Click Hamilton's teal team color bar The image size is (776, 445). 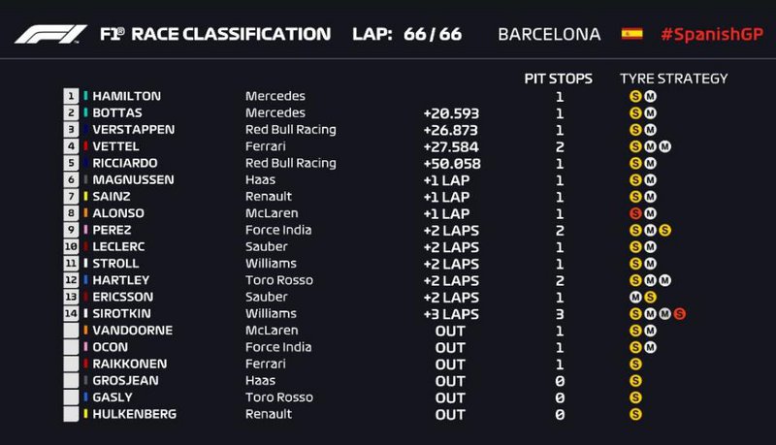85,96
